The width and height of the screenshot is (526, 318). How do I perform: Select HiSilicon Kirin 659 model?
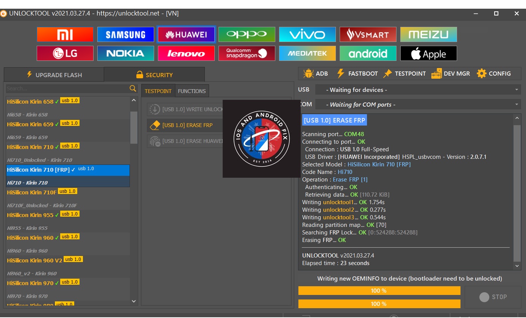(x=68, y=130)
